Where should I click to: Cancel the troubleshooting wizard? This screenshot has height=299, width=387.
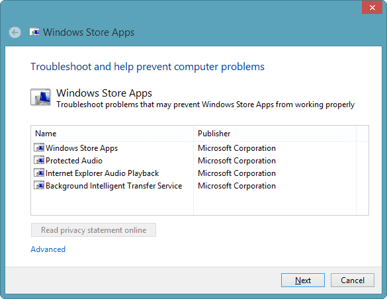click(x=353, y=280)
